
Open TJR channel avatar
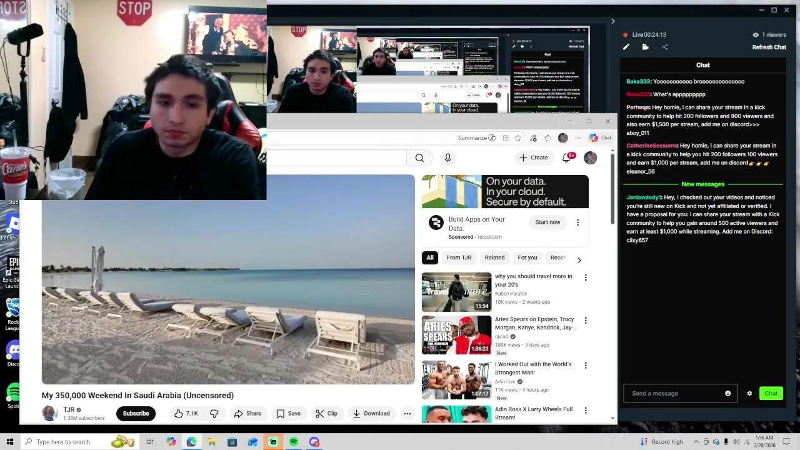[x=49, y=413]
